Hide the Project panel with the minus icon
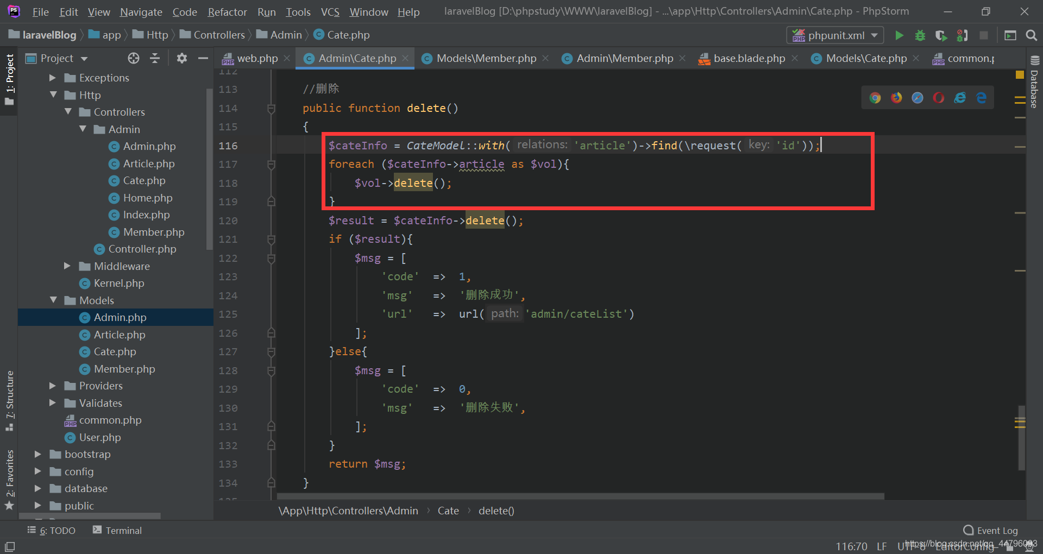 click(x=203, y=58)
